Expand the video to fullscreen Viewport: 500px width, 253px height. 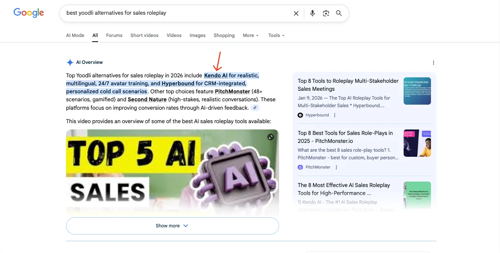click(x=270, y=137)
